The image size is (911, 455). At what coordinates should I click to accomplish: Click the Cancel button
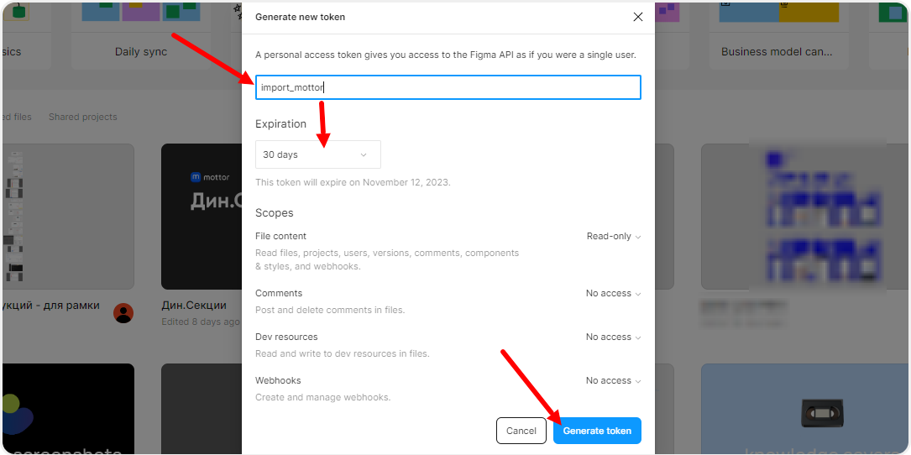click(521, 431)
